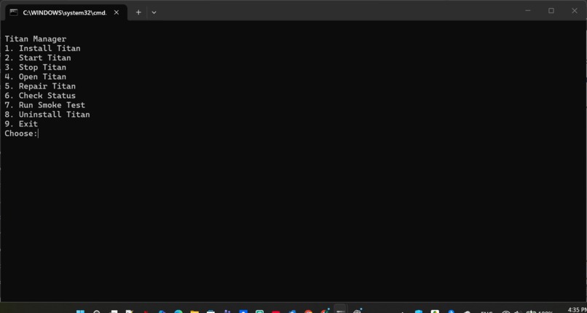The width and height of the screenshot is (587, 313).
Task: Expand the new-tab profile dropdown
Action: [154, 12]
